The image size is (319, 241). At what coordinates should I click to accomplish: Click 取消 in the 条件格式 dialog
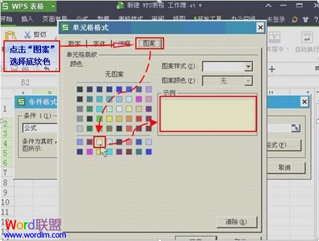coord(285,168)
